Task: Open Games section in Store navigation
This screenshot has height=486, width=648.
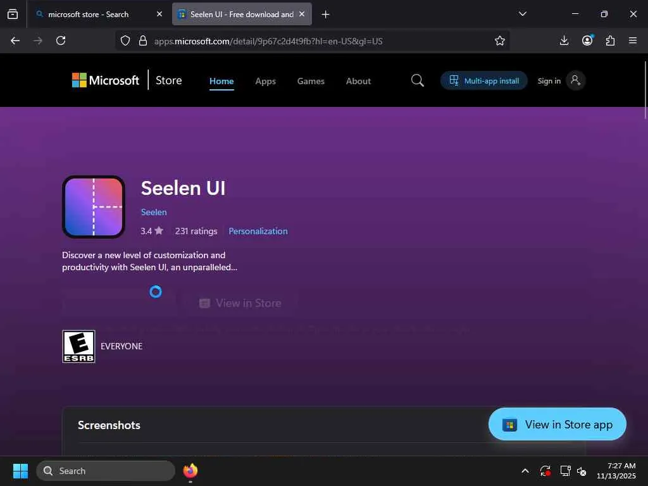Action: pyautogui.click(x=311, y=81)
